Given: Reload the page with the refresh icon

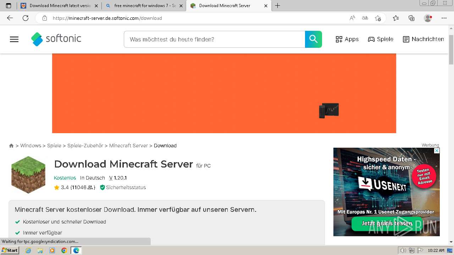Looking at the screenshot, I should point(26,18).
